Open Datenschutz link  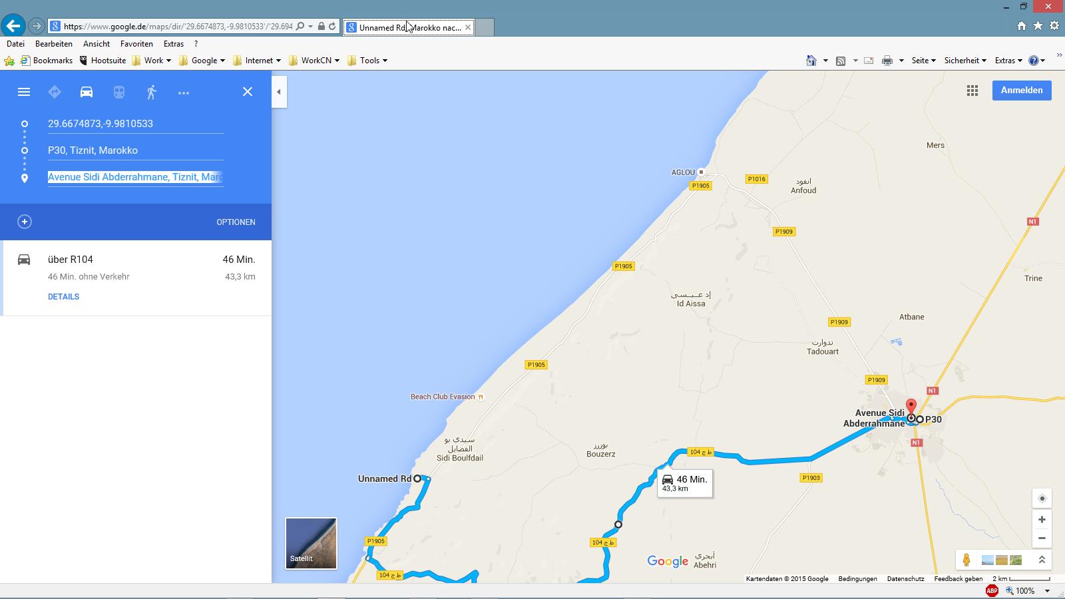coord(905,579)
